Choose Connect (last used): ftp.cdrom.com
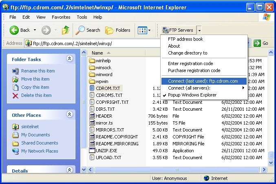Screen dimensions: 276x184 [x=203, y=81]
